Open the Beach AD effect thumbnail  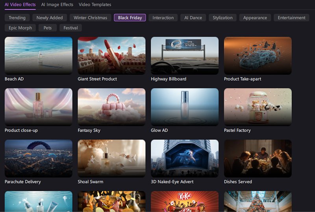coord(39,55)
